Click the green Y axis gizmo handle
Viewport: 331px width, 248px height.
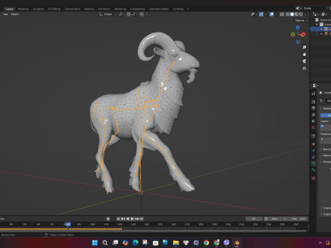[293, 34]
